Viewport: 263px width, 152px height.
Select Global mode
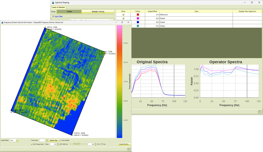click(69, 11)
